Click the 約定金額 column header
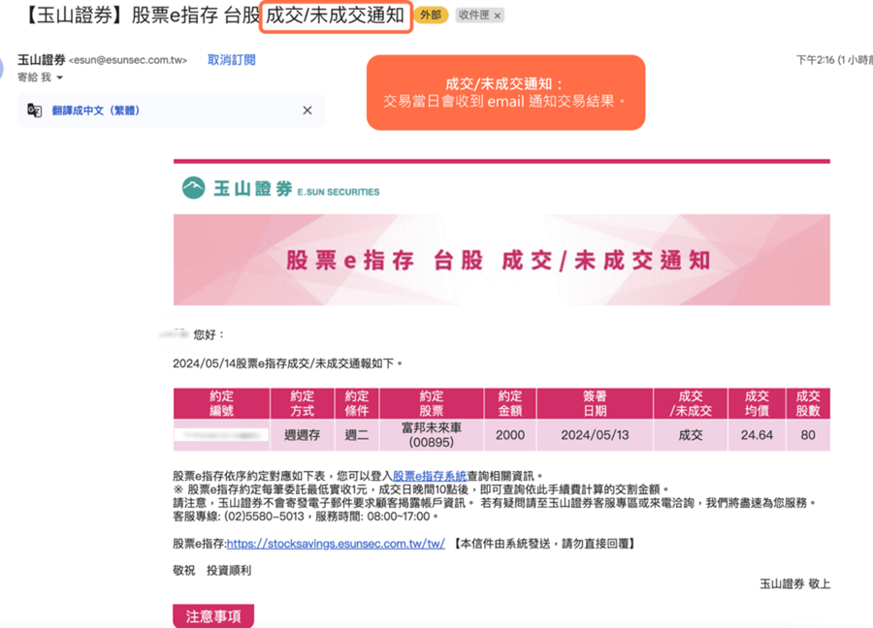 click(x=510, y=403)
